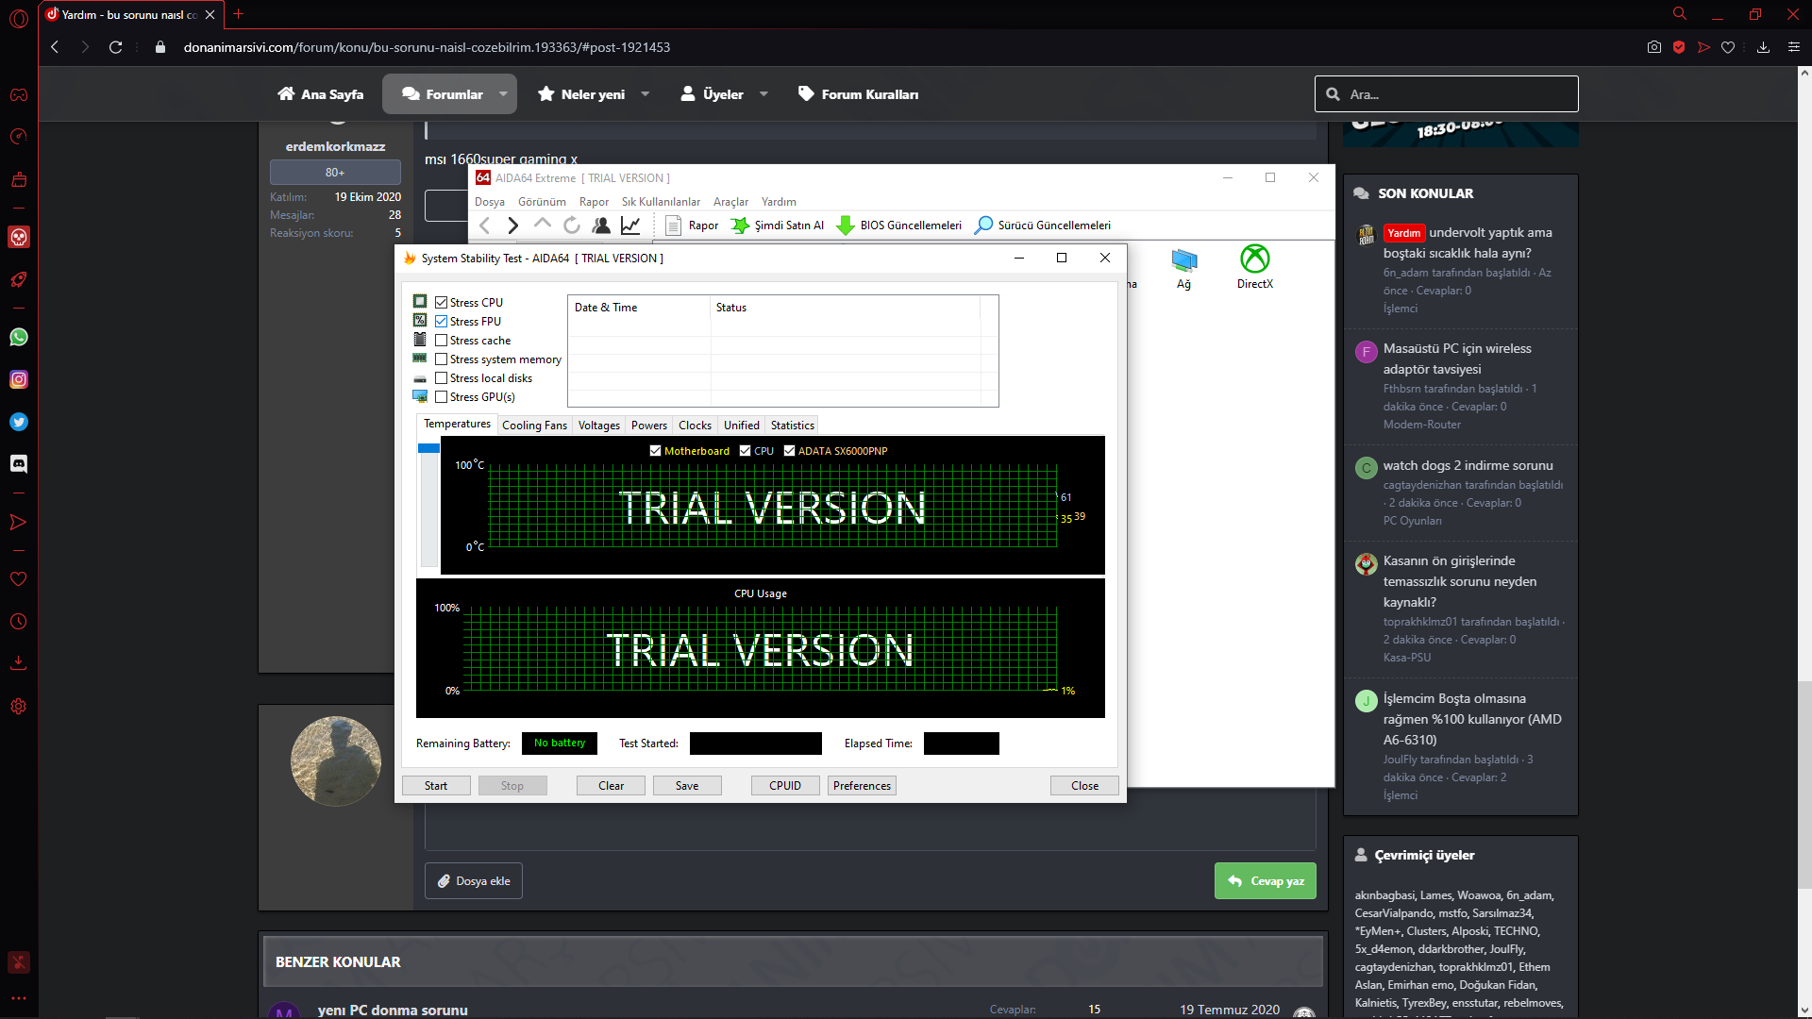The height and width of the screenshot is (1019, 1812).
Task: Open DirectX icon in AIDA64
Action: point(1254,267)
